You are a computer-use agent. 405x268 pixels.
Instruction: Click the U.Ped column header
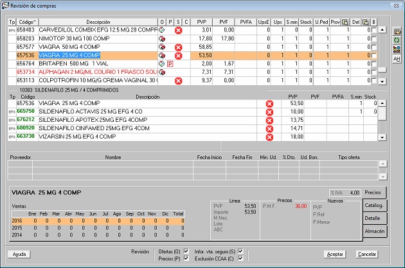pos(321,22)
